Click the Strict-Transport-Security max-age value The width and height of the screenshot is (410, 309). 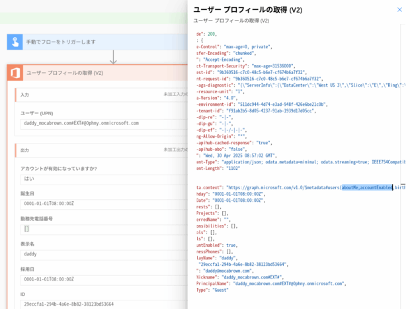pyautogui.click(x=273, y=66)
